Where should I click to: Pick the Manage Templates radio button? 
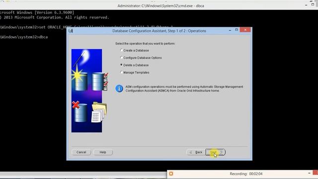pyautogui.click(x=121, y=72)
